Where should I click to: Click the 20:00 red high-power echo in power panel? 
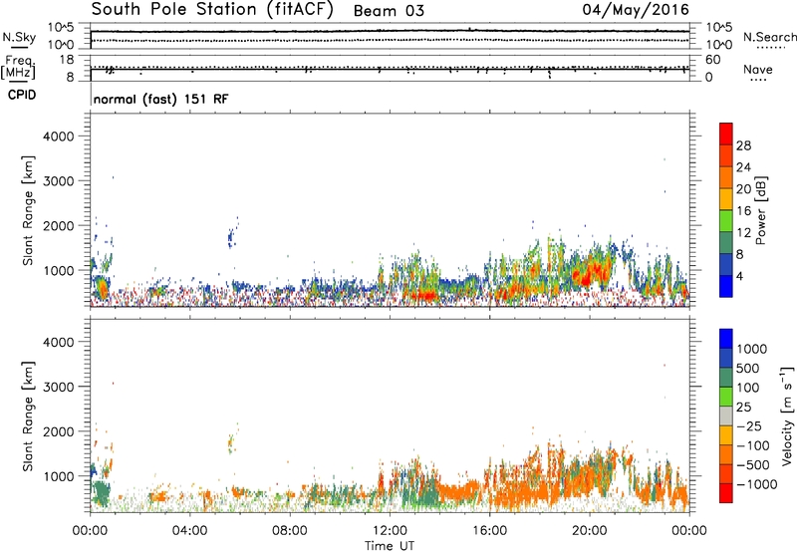[591, 273]
